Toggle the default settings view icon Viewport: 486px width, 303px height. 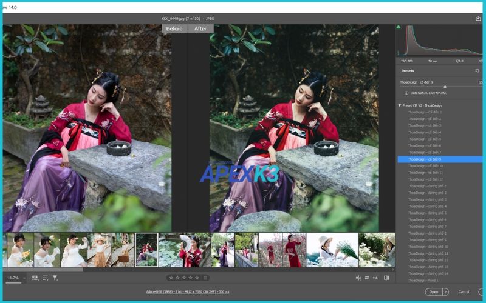386,278
